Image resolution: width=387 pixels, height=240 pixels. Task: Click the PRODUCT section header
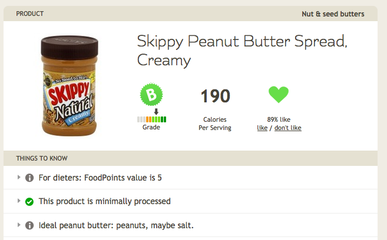[29, 14]
